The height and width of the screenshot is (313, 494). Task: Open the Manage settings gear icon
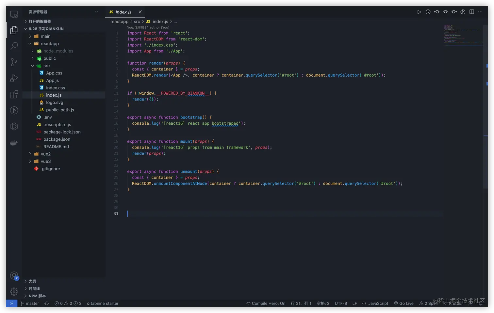(14, 291)
